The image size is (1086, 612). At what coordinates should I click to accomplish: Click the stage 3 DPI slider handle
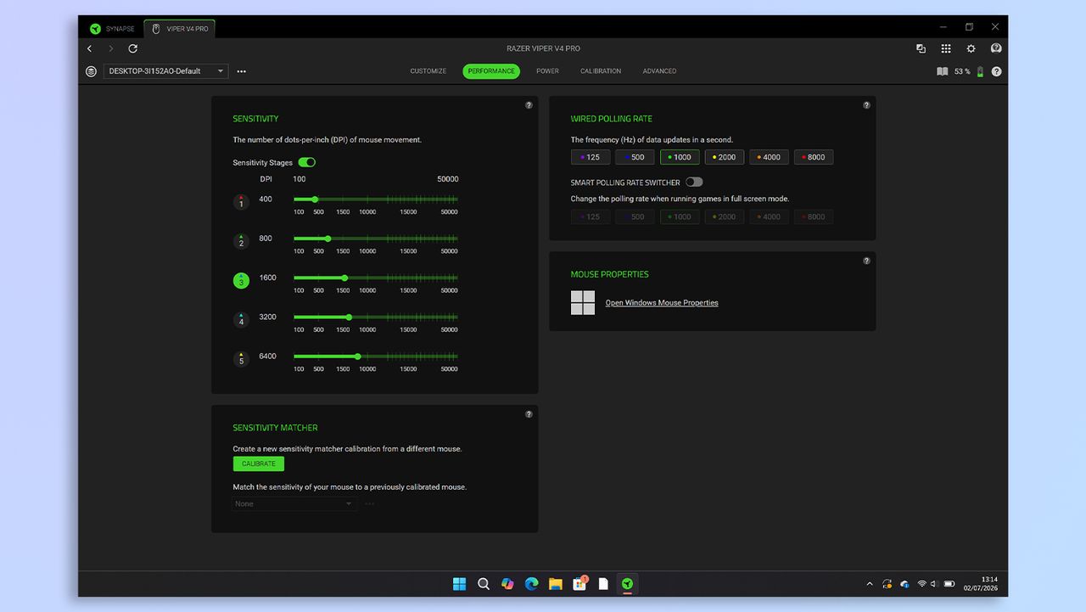(x=344, y=278)
